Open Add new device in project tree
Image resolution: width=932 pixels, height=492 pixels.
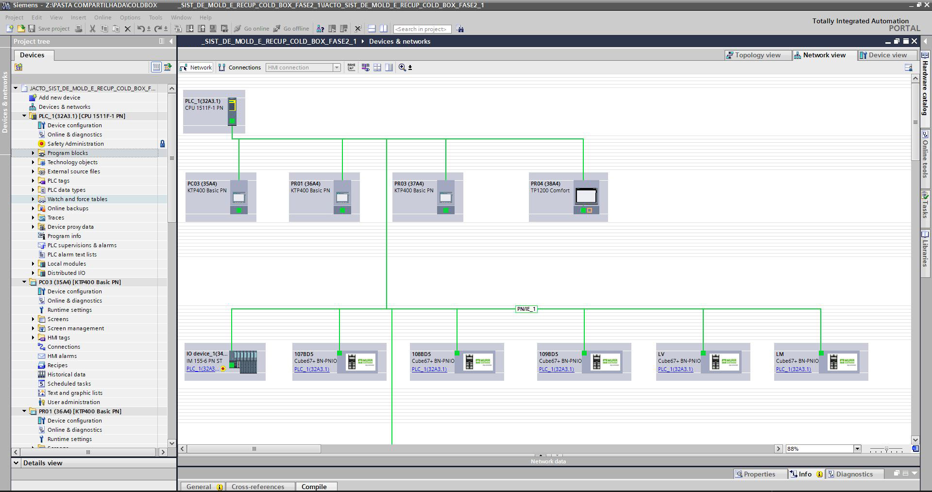click(59, 98)
